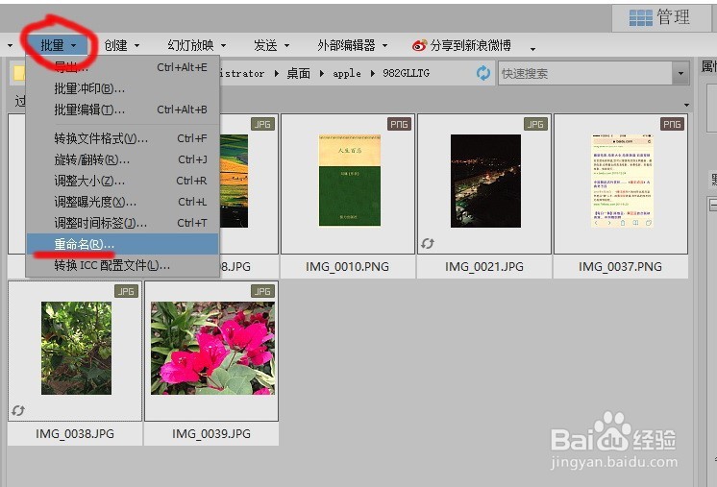The image size is (717, 487).
Task: Click the JPG badge on IMG_0021.JPG
Action: click(535, 124)
